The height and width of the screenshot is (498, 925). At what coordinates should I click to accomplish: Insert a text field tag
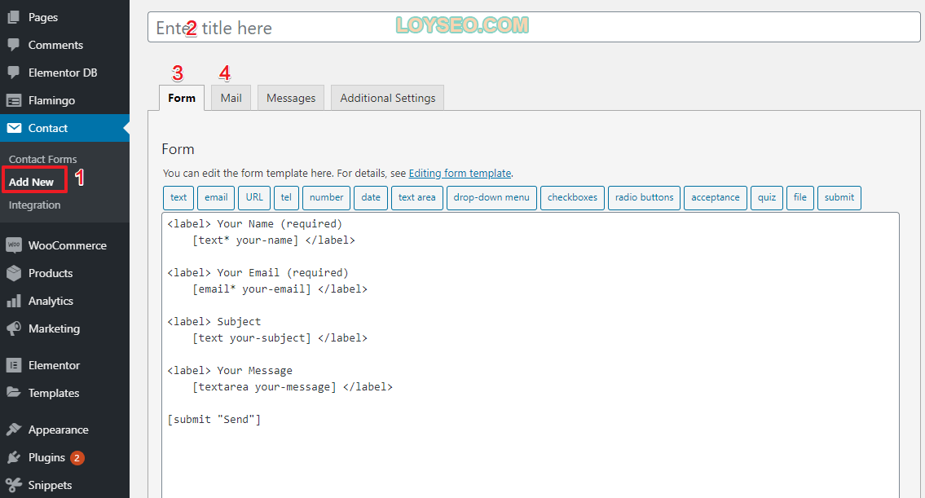(178, 198)
